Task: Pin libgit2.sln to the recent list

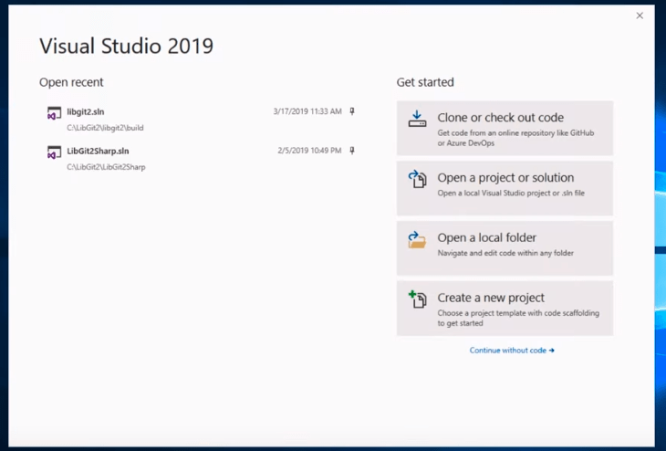Action: click(x=352, y=111)
